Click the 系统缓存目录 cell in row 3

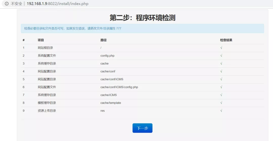click(x=47, y=64)
